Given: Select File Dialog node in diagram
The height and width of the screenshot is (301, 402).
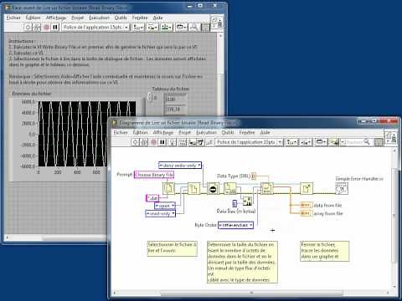Looking at the screenshot, I should coord(168,189).
